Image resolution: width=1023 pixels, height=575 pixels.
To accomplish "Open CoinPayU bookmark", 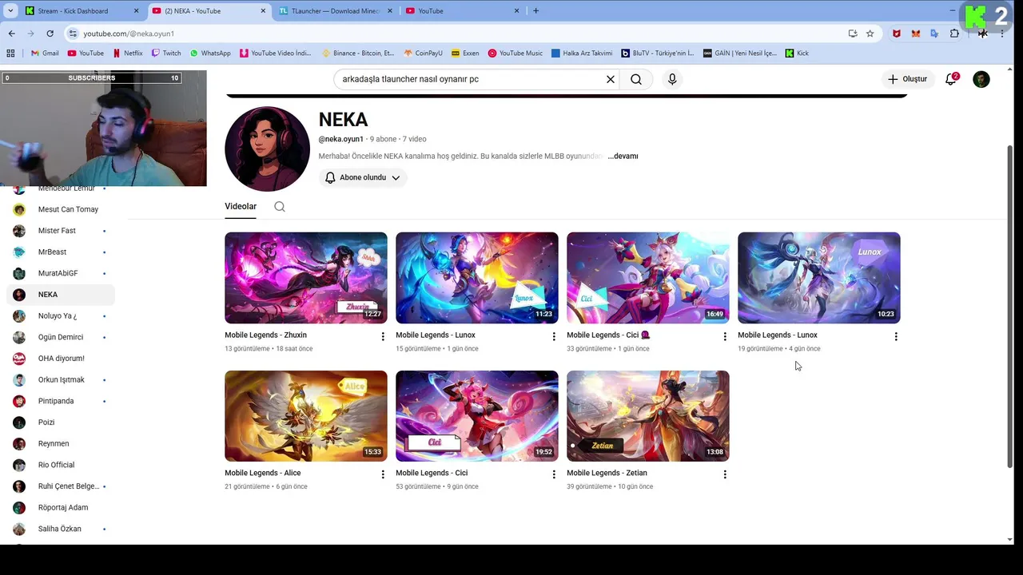I will pyautogui.click(x=423, y=54).
